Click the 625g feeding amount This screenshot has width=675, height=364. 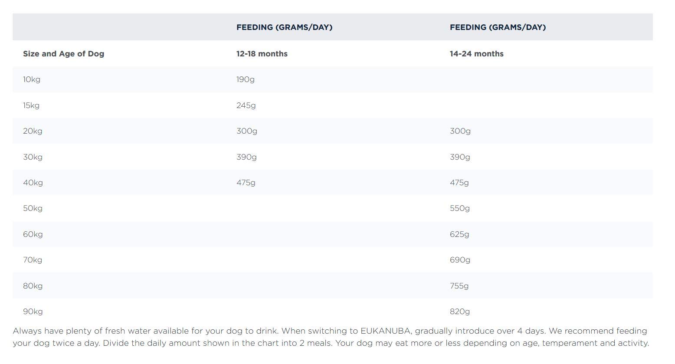pyautogui.click(x=459, y=234)
